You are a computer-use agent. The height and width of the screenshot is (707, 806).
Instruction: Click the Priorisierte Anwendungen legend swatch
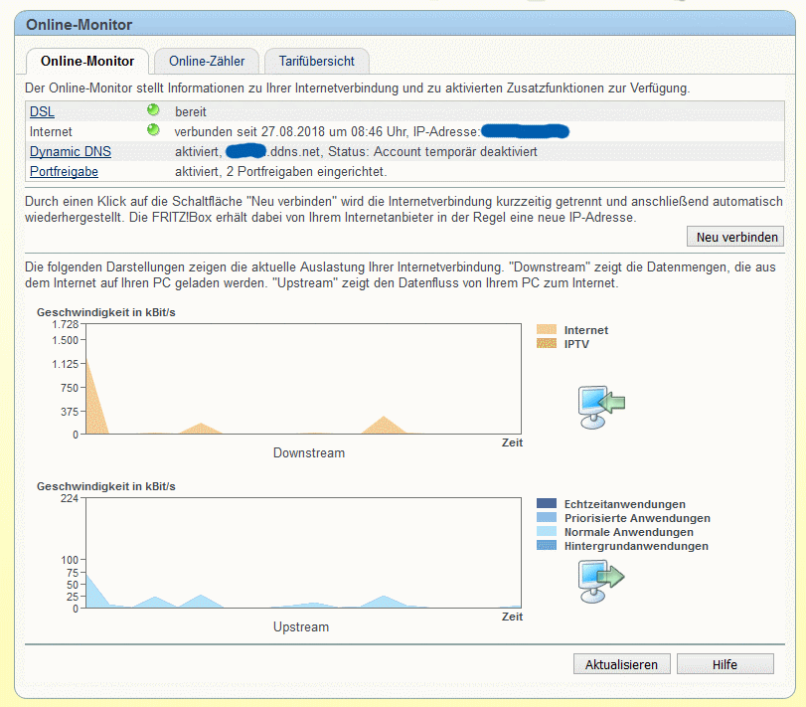[x=547, y=517]
